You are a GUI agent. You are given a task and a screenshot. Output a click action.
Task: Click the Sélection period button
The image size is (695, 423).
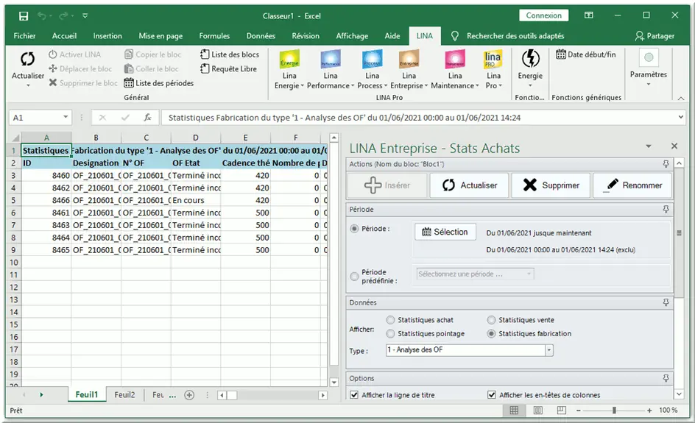pyautogui.click(x=445, y=232)
